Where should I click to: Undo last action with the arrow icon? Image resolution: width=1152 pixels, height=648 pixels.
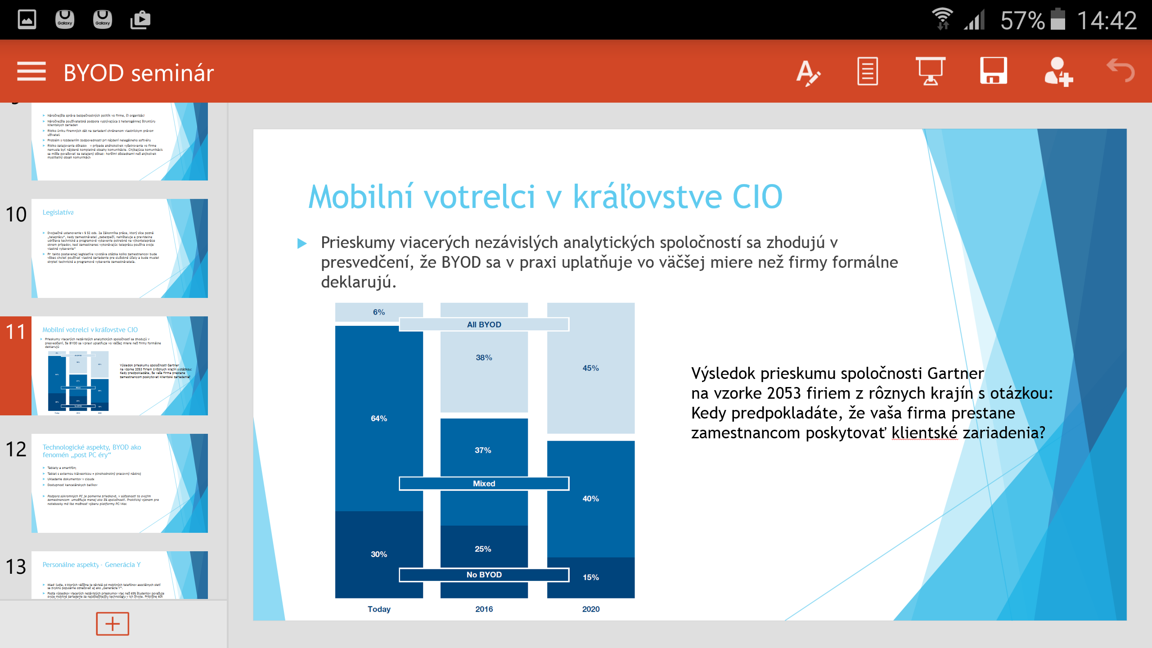(x=1120, y=71)
